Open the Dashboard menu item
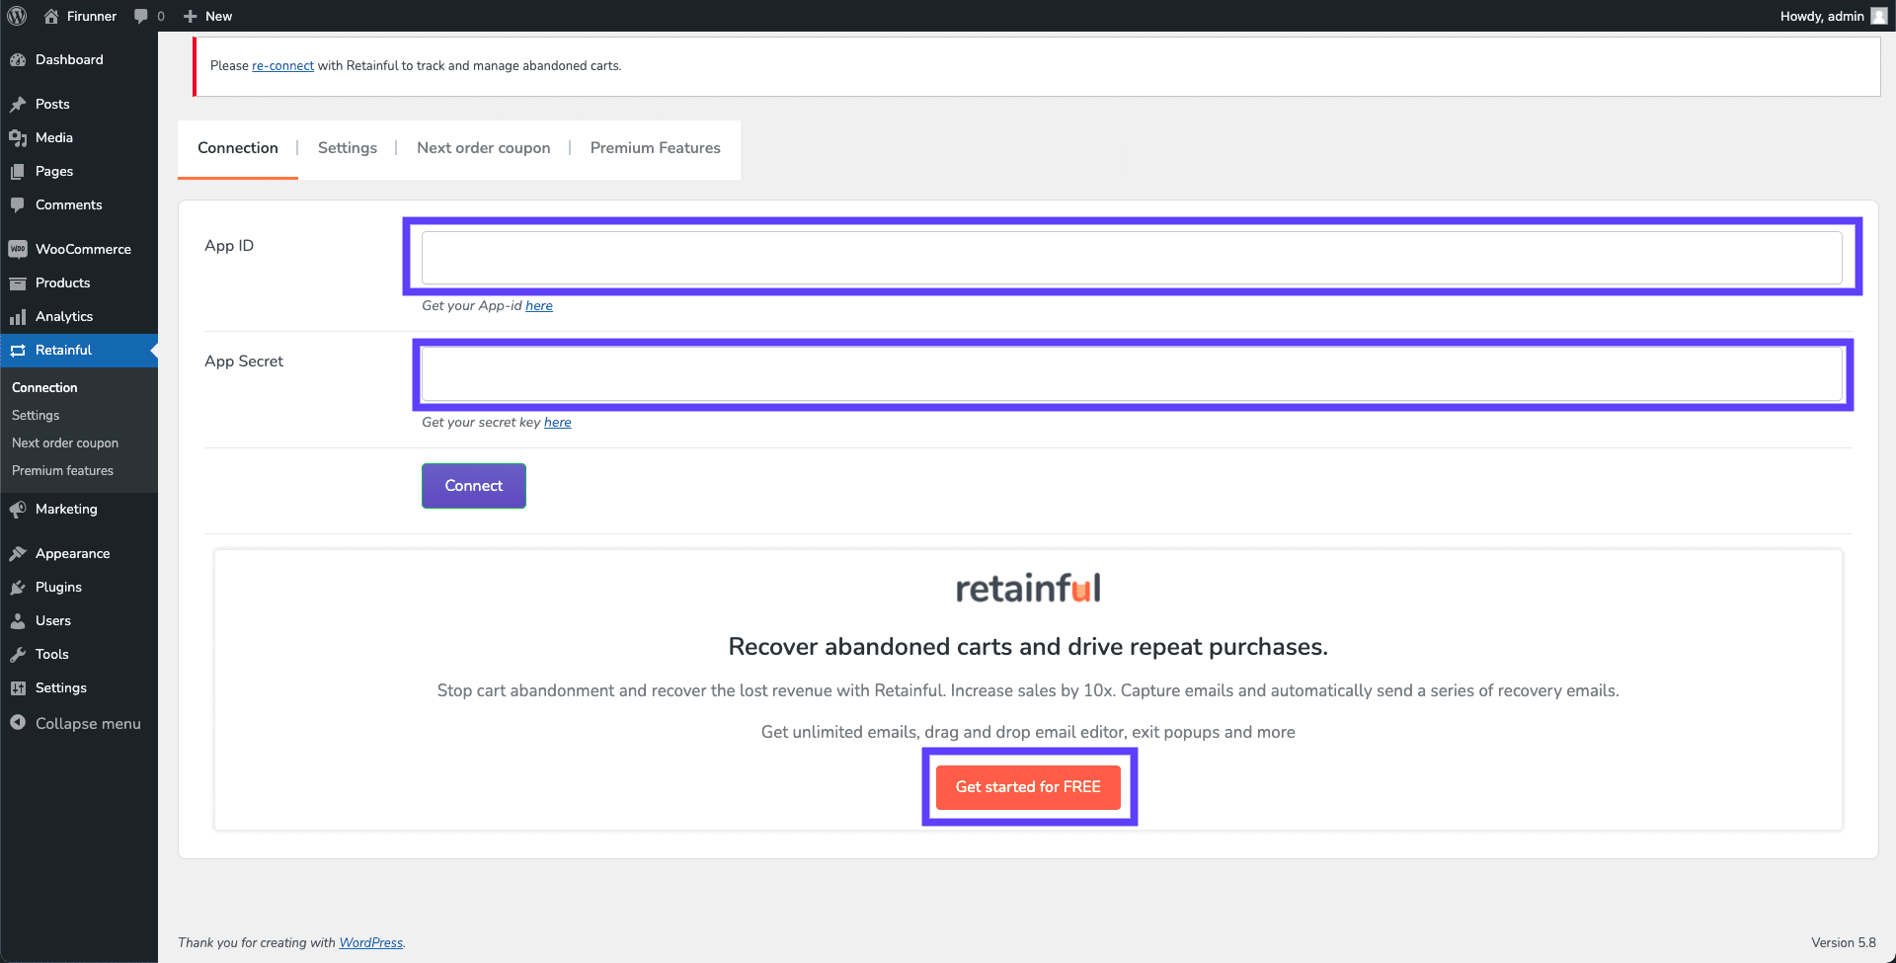Image resolution: width=1896 pixels, height=963 pixels. 79,60
